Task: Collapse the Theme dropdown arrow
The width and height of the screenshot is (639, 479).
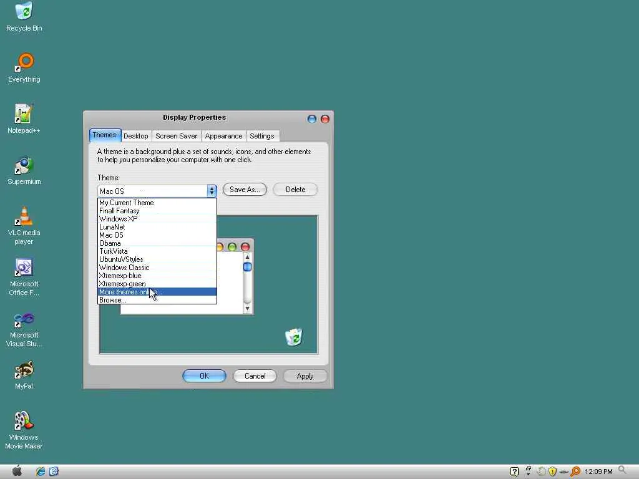Action: pos(212,191)
